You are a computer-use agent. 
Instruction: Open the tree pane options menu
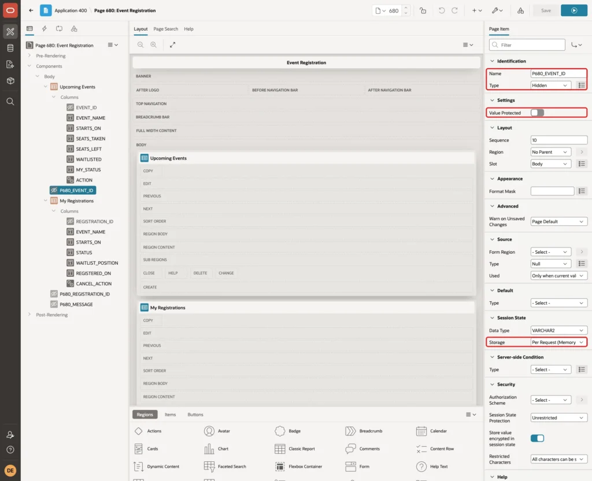tap(113, 45)
